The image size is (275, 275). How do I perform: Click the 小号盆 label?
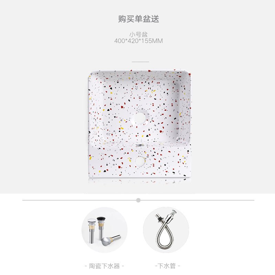139,34
